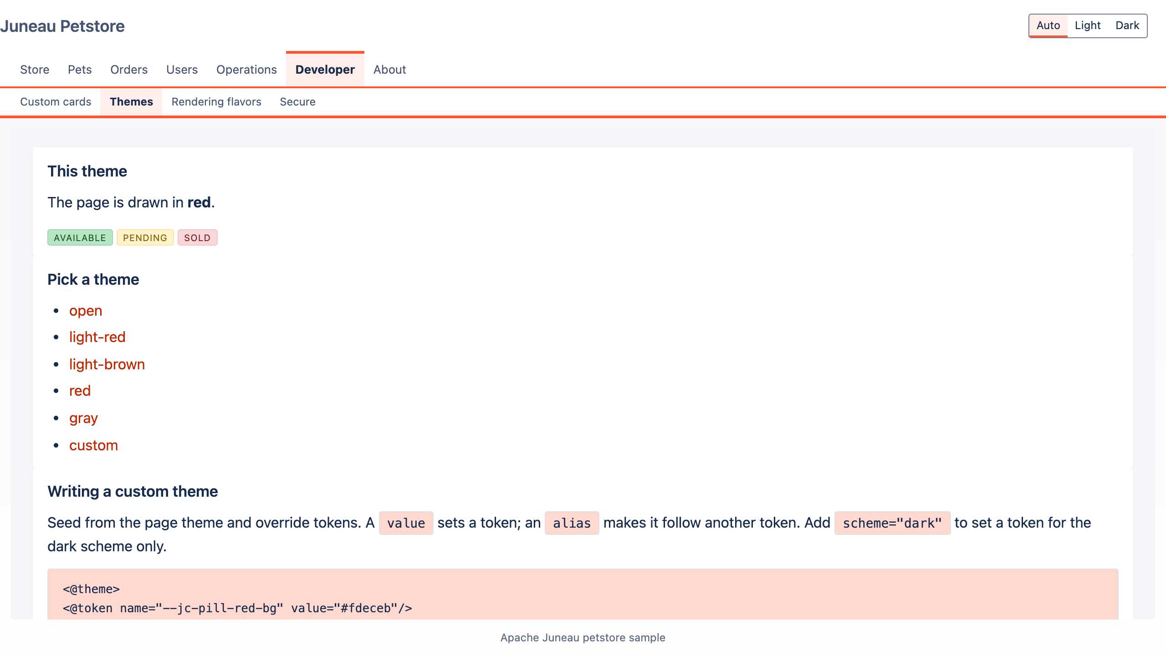
Task: Click the --jc-pill-red-bg token code line
Action: pyautogui.click(x=237, y=608)
